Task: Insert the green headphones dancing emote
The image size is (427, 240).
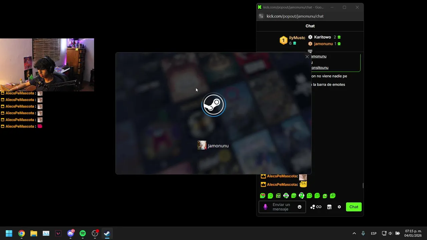Action: point(302,196)
